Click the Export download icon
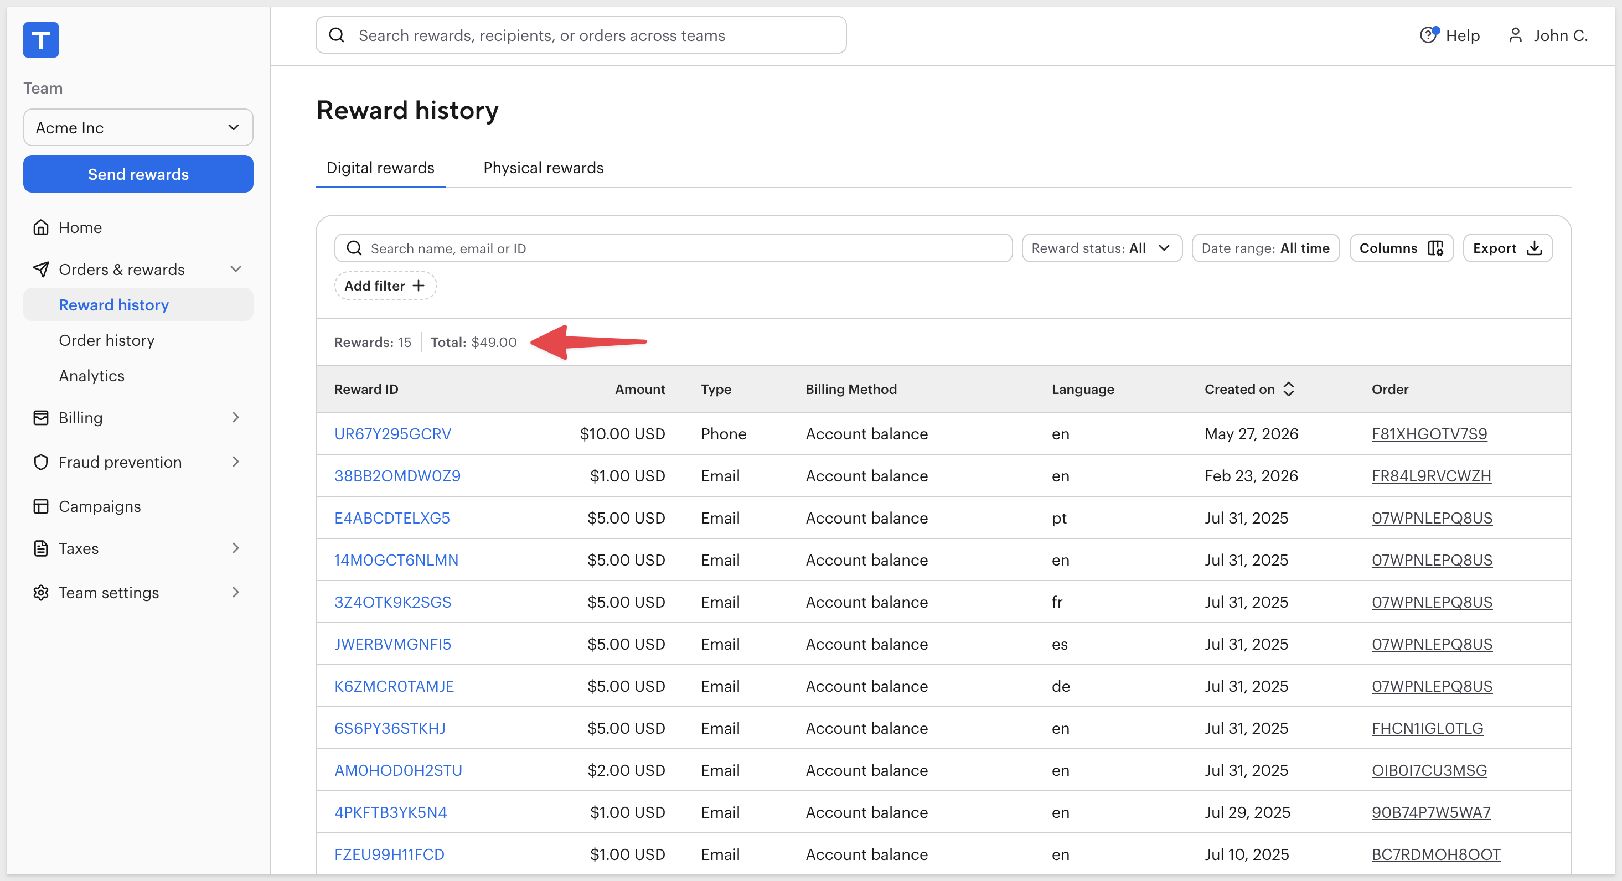 [1535, 248]
